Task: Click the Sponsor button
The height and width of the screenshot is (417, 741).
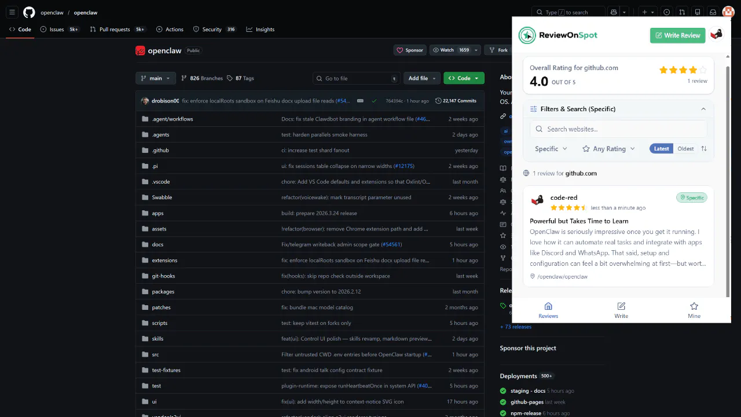Action: (410, 50)
